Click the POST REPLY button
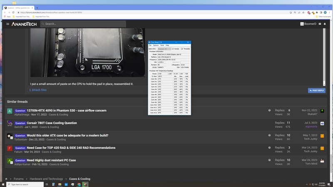Viewport: 333px width, 187px height. pos(317,91)
